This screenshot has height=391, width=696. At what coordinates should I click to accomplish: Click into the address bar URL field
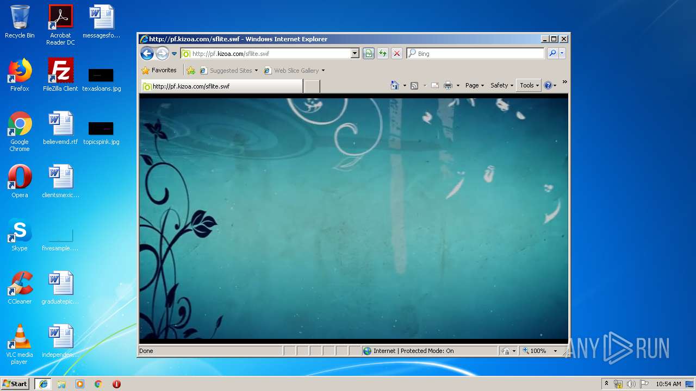(265, 53)
